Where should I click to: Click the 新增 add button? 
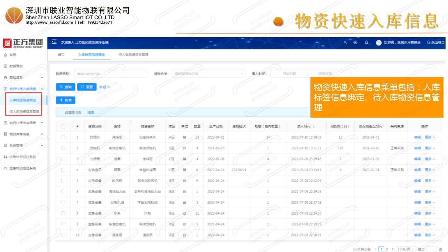tap(65, 100)
